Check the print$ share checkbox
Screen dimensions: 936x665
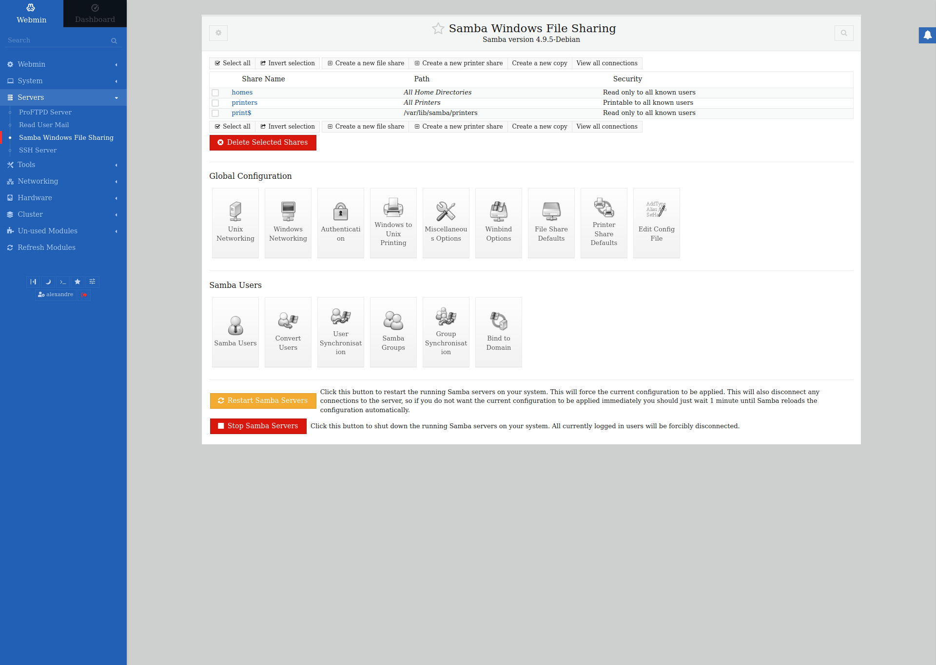215,113
